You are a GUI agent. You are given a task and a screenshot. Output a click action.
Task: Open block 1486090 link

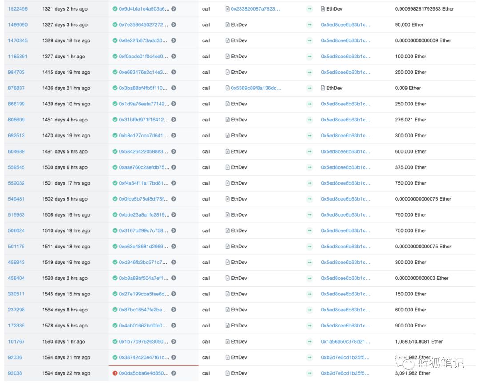18,24
